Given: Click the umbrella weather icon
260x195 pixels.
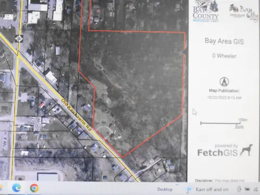Looking at the screenshot, I should (188, 190).
